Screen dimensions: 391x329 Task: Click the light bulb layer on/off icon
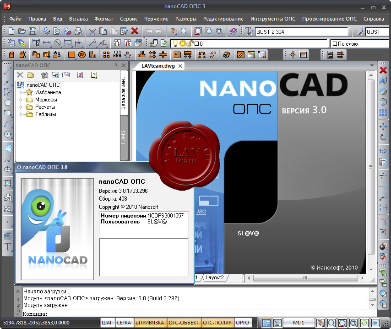(175, 43)
